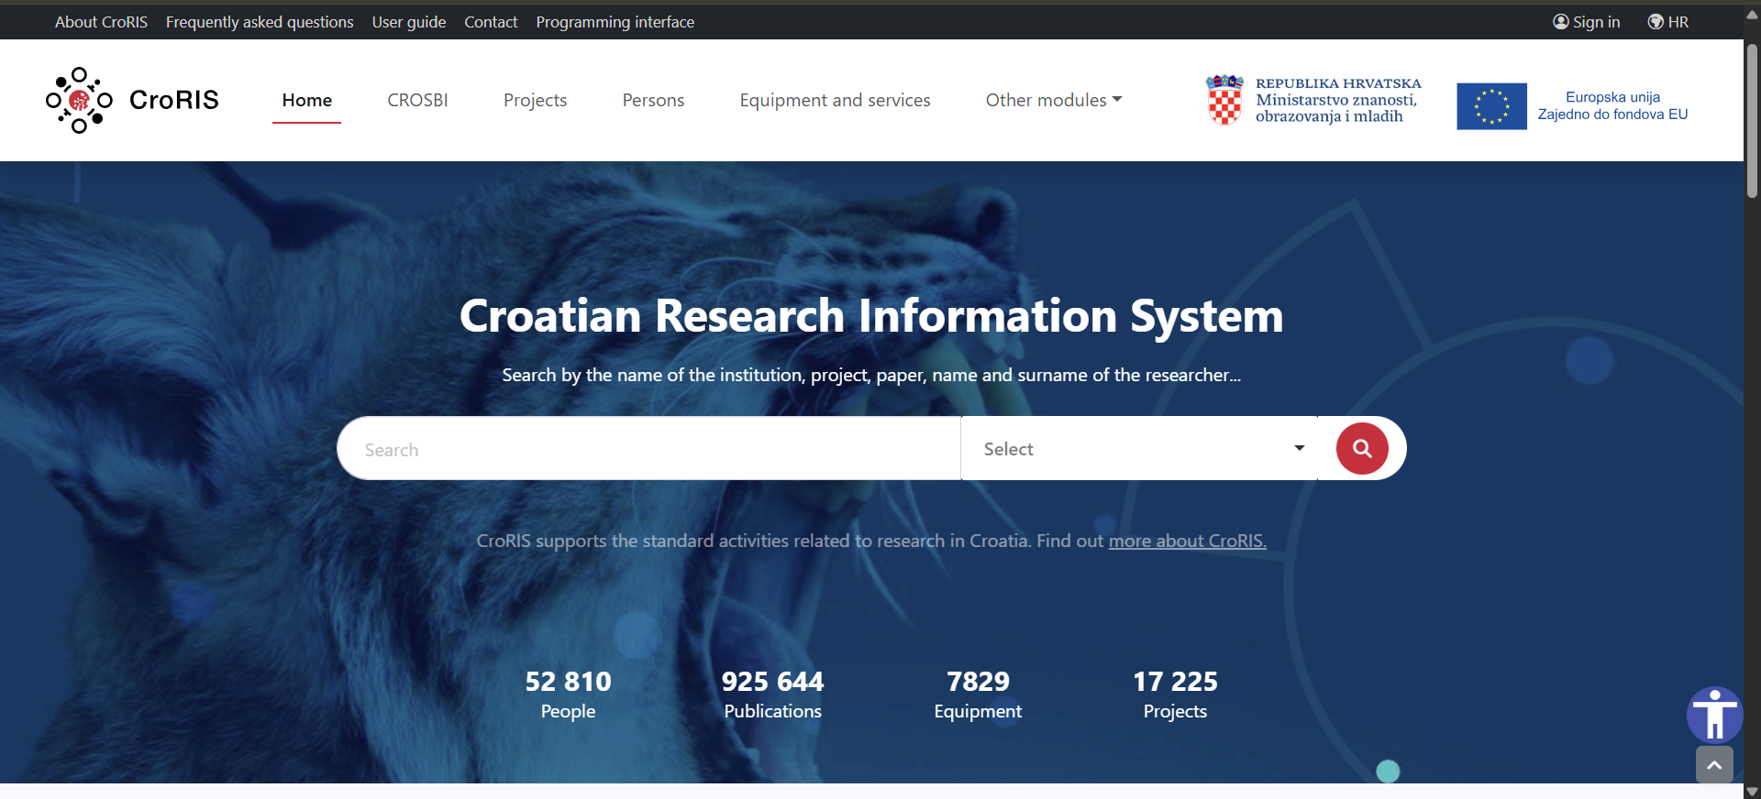Click the CroRIS logo icon
This screenshot has height=799, width=1761.
(79, 100)
